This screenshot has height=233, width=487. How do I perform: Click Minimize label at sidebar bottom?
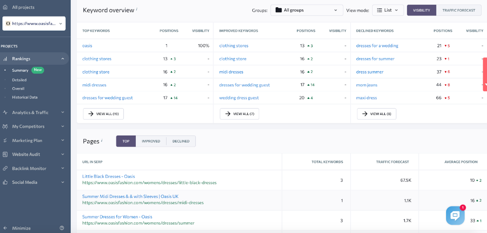point(21,228)
